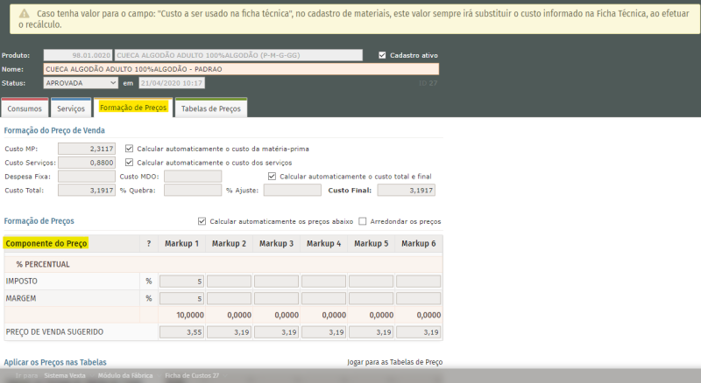Select the Formação de Preços tab
701x383 pixels.
pos(133,108)
